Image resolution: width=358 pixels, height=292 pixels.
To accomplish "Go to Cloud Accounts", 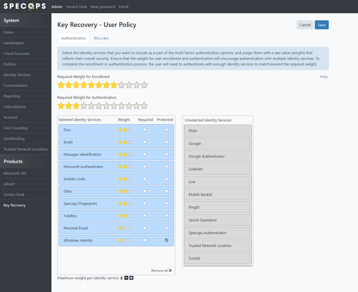I will click(26, 54).
